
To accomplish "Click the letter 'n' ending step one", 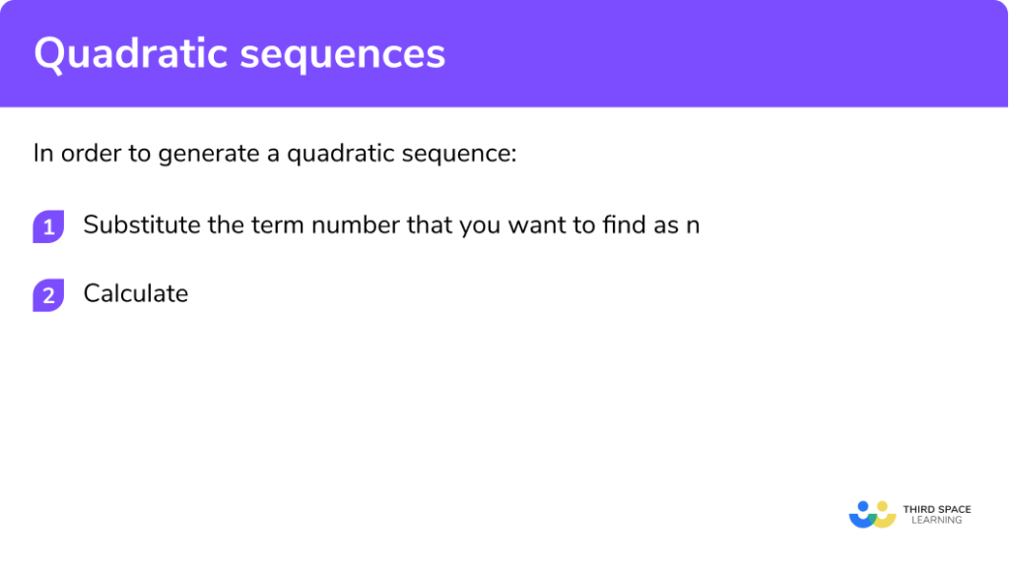I will (693, 225).
